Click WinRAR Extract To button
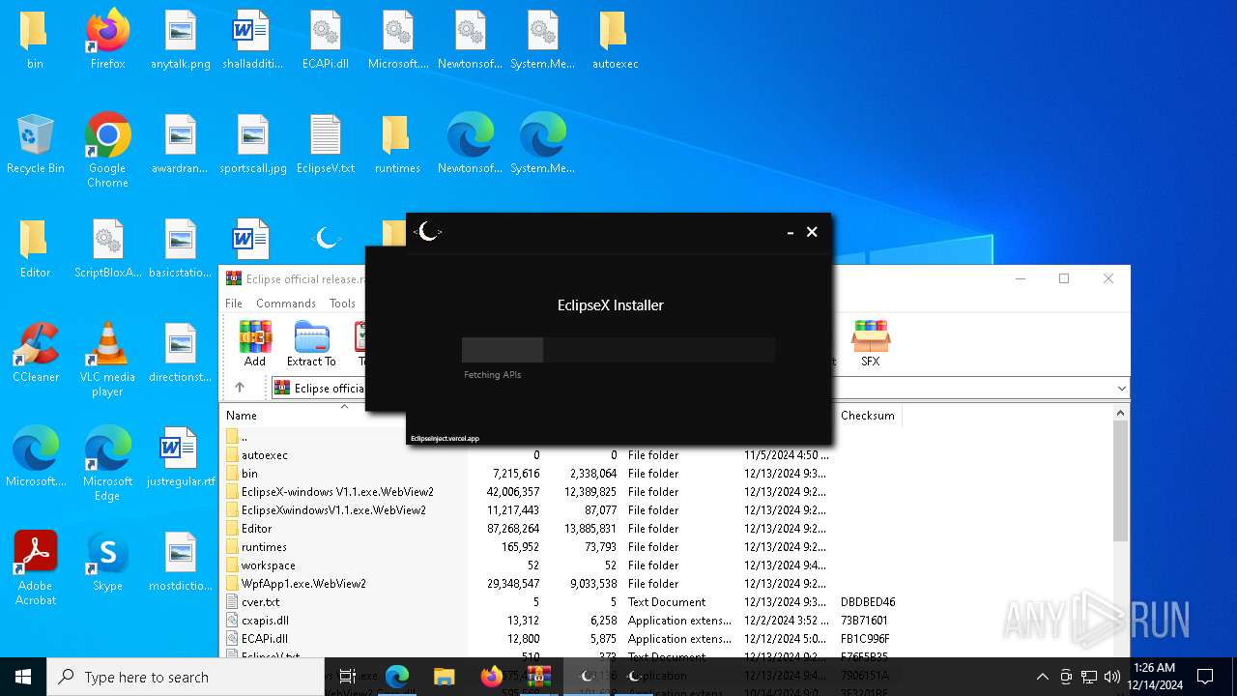The image size is (1237, 696). [311, 344]
